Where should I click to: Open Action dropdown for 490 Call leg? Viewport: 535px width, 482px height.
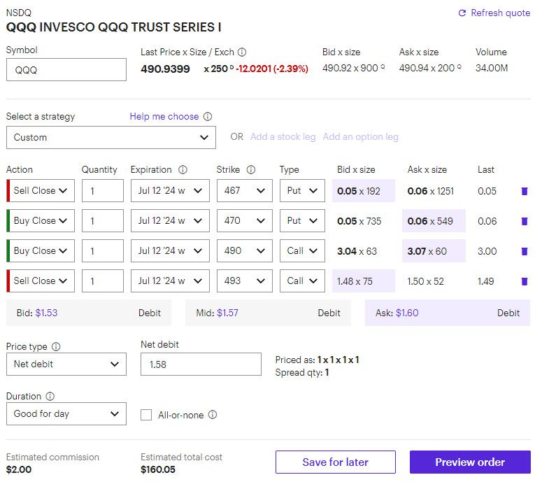[41, 251]
